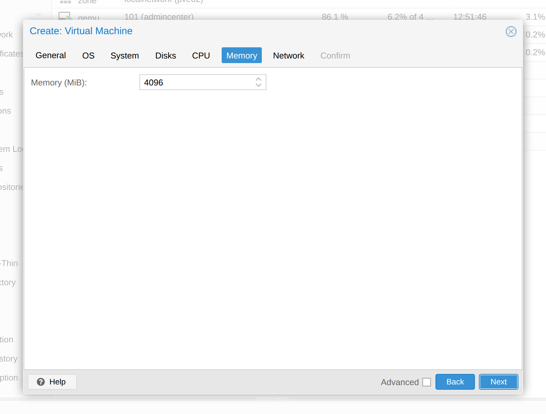The image size is (546, 414).
Task: Click the 12:51:46 uptime cell in background
Action: coord(470,16)
